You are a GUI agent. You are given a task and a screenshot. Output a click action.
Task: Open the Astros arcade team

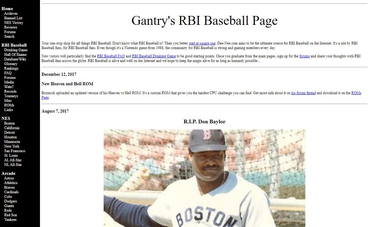pyautogui.click(x=9, y=178)
